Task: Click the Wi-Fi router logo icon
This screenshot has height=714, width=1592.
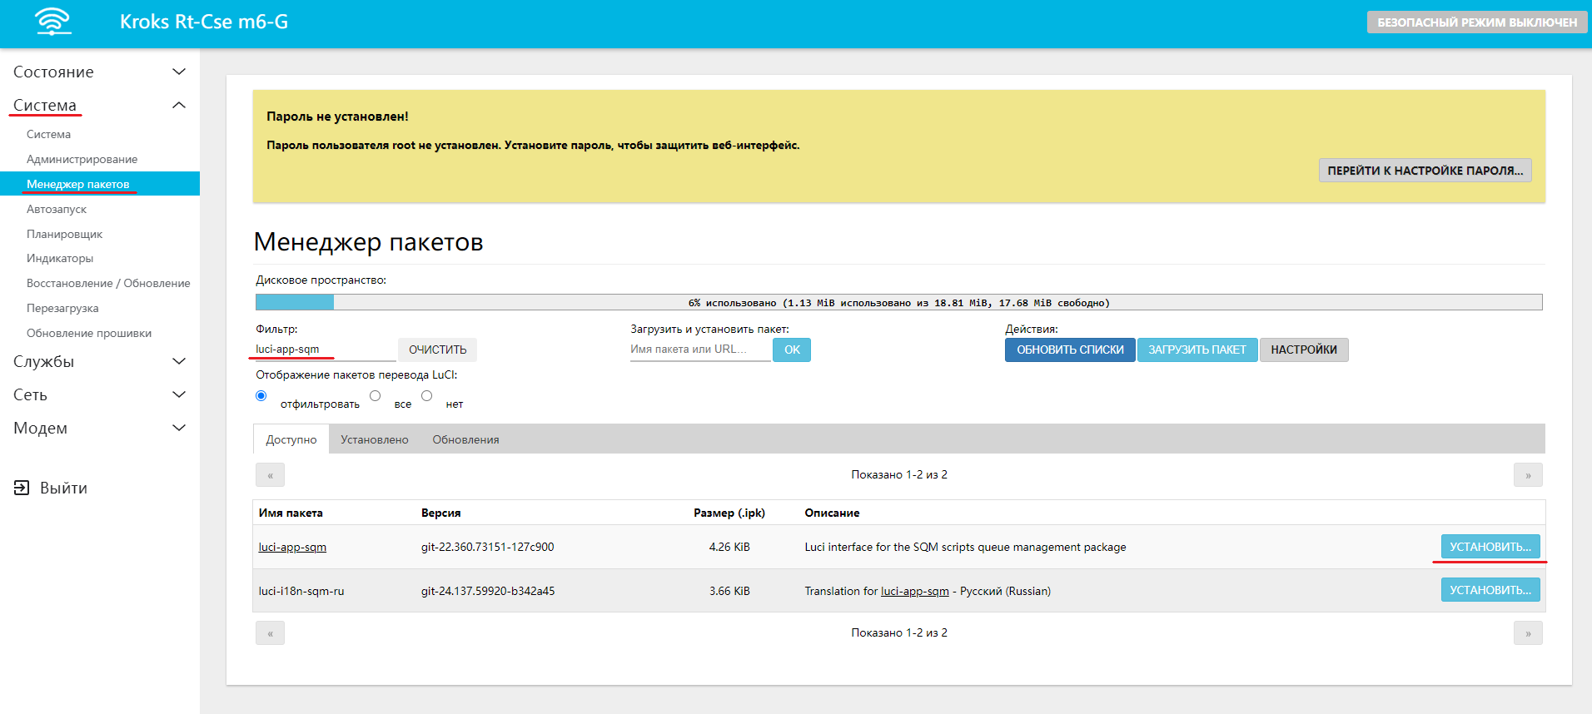Action: [x=53, y=22]
